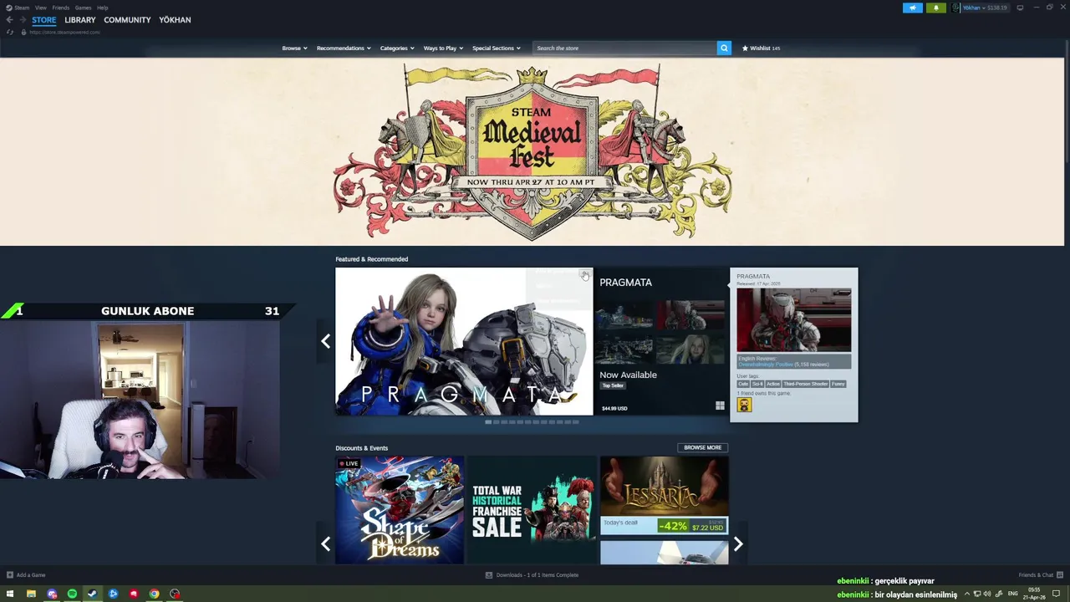Open the Shape of Dreams live tile
This screenshot has width=1070, height=602.
tap(400, 510)
